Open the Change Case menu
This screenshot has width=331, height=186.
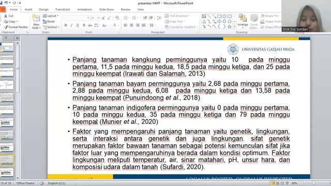[104, 25]
